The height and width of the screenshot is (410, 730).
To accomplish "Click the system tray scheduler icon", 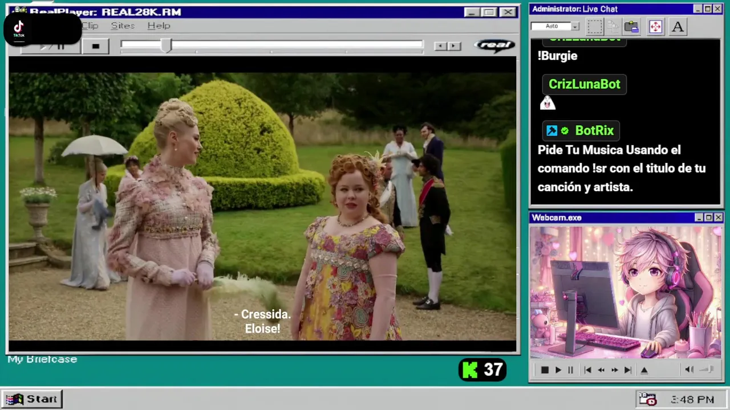I will tap(647, 399).
